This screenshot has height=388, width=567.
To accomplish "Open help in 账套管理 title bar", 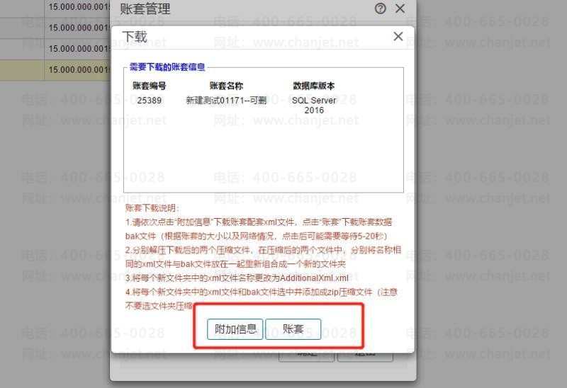I will [x=380, y=8].
